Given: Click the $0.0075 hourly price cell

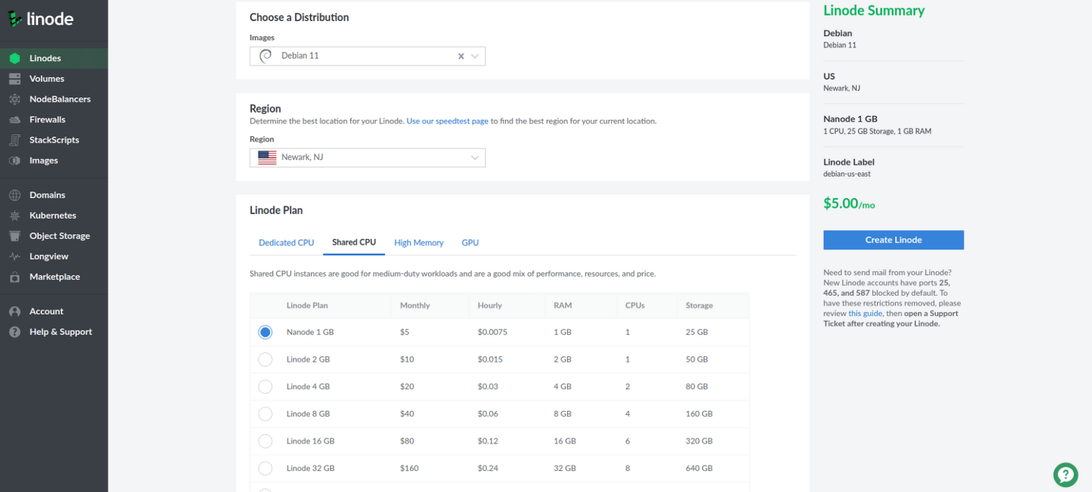Looking at the screenshot, I should click(x=492, y=333).
